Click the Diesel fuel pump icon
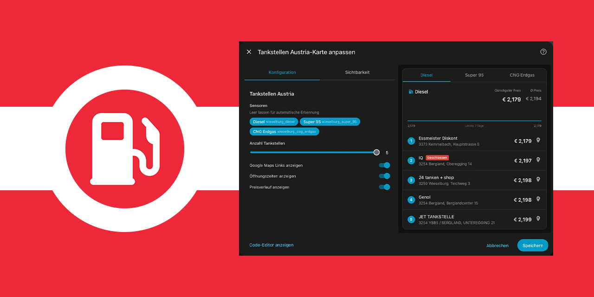 click(411, 92)
